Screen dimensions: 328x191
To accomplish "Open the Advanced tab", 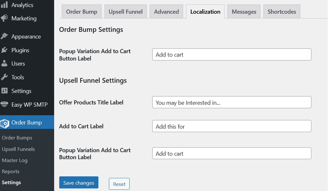I will tap(166, 12).
